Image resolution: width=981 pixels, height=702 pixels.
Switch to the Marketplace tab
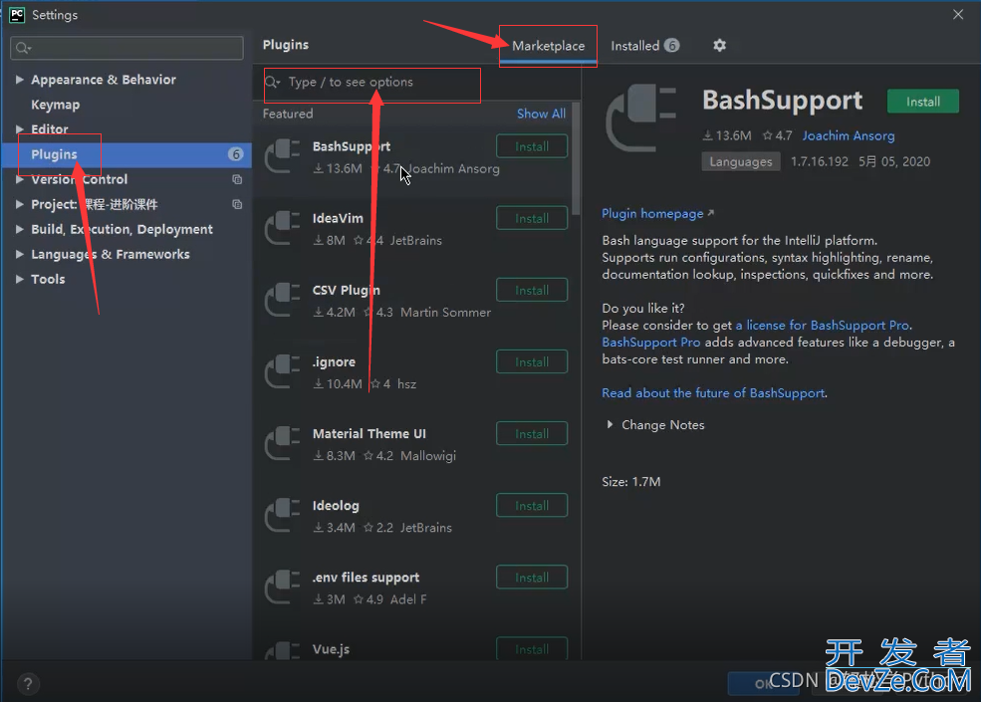coord(548,46)
